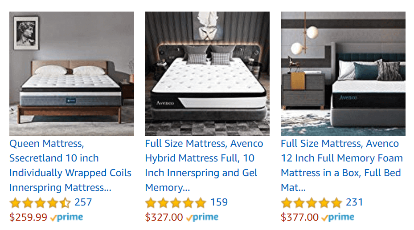Click the Avenco 12 Inch Memory Foam title
The width and height of the screenshot is (414, 230).
coord(342,165)
